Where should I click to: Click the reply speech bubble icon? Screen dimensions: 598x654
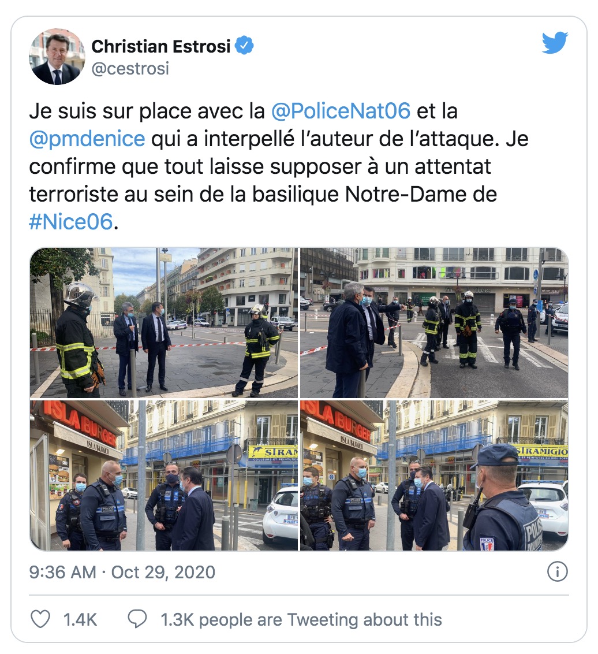137,619
